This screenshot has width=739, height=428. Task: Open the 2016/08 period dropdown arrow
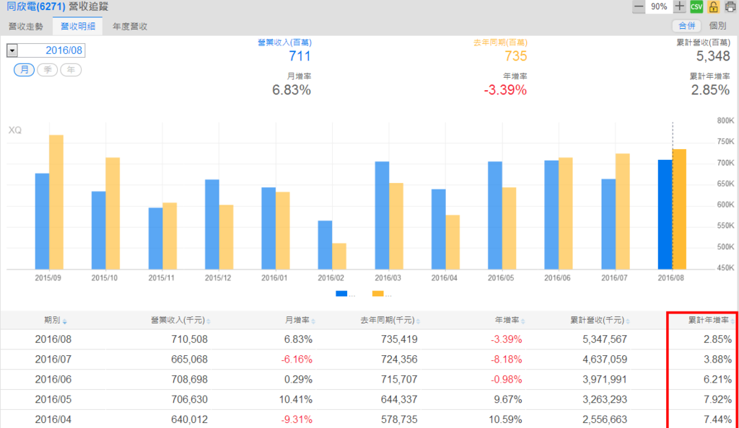click(x=12, y=50)
